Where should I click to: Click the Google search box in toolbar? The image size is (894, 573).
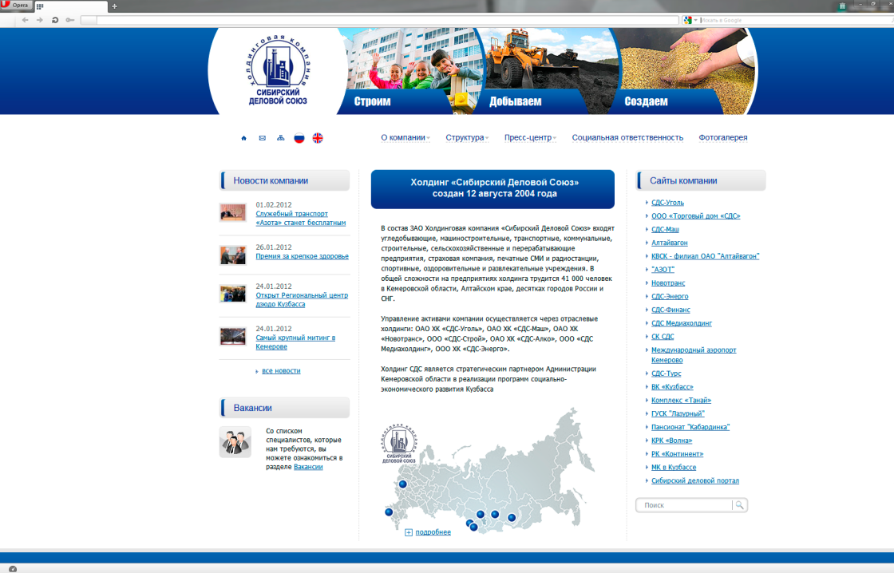pyautogui.click(x=795, y=20)
